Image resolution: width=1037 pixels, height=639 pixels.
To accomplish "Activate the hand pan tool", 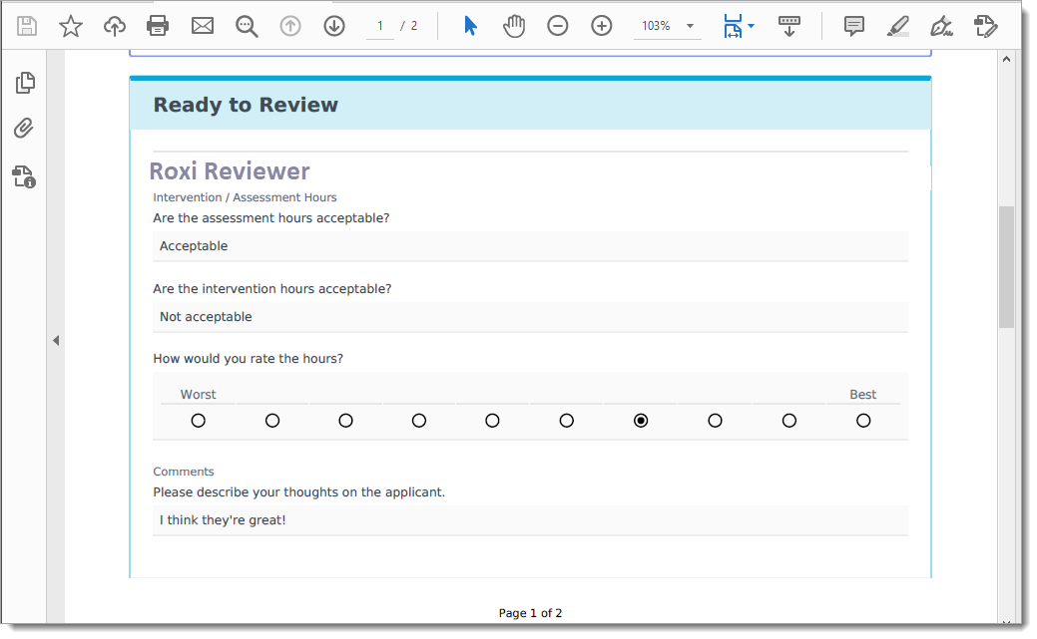I will point(514,27).
